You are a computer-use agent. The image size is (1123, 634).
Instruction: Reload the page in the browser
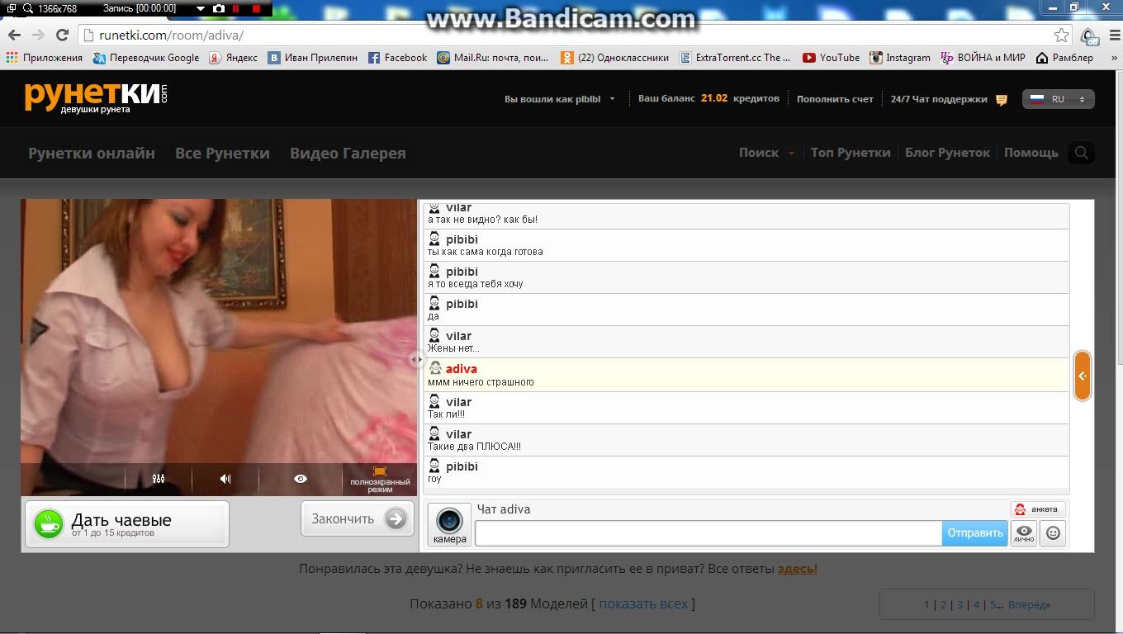point(62,35)
